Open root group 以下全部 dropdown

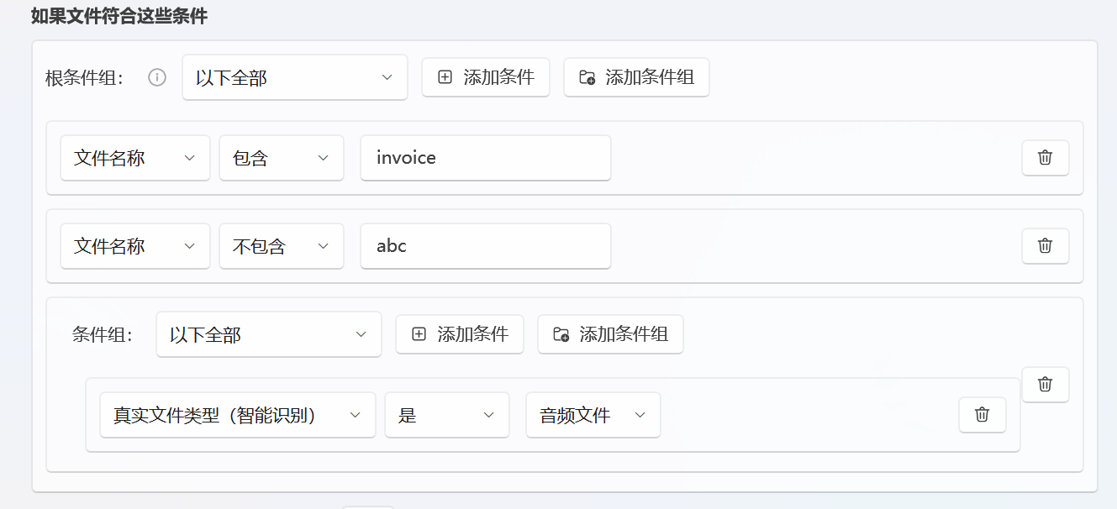click(295, 78)
